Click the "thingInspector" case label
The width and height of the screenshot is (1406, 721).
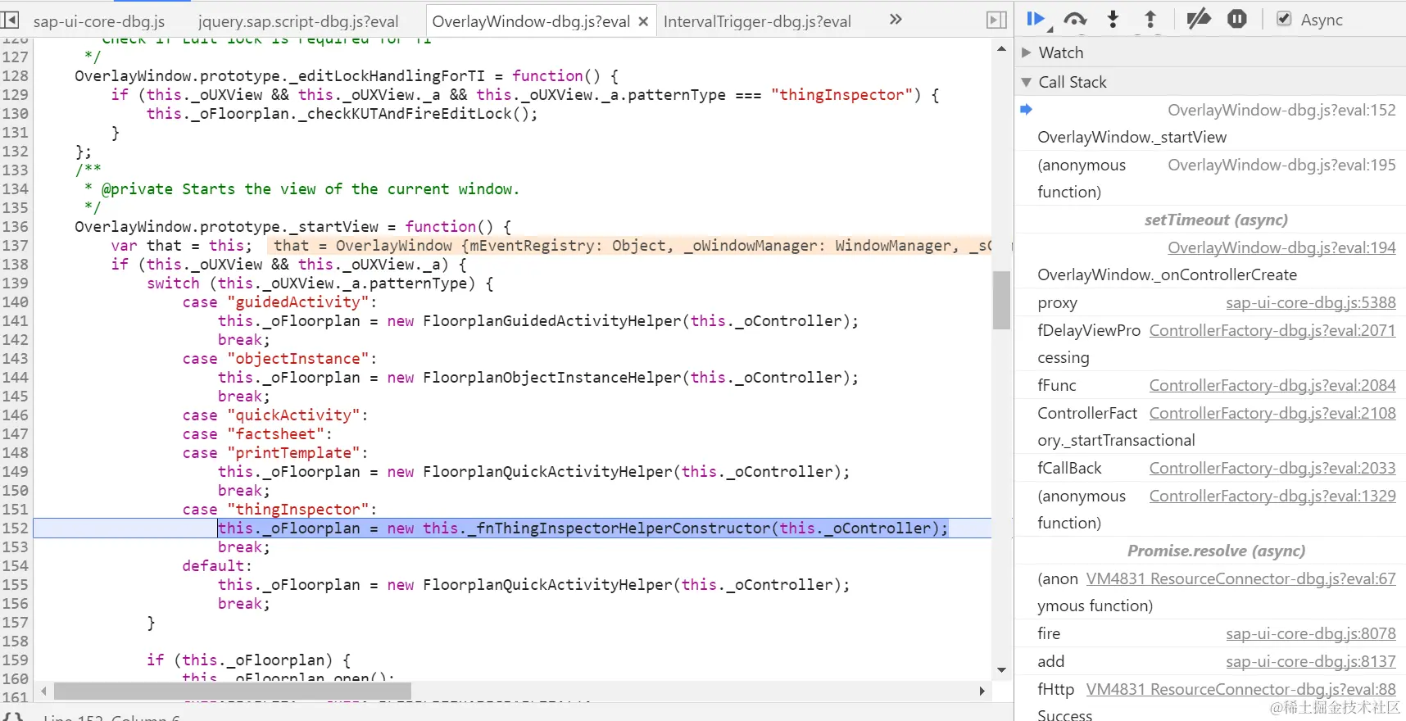298,509
